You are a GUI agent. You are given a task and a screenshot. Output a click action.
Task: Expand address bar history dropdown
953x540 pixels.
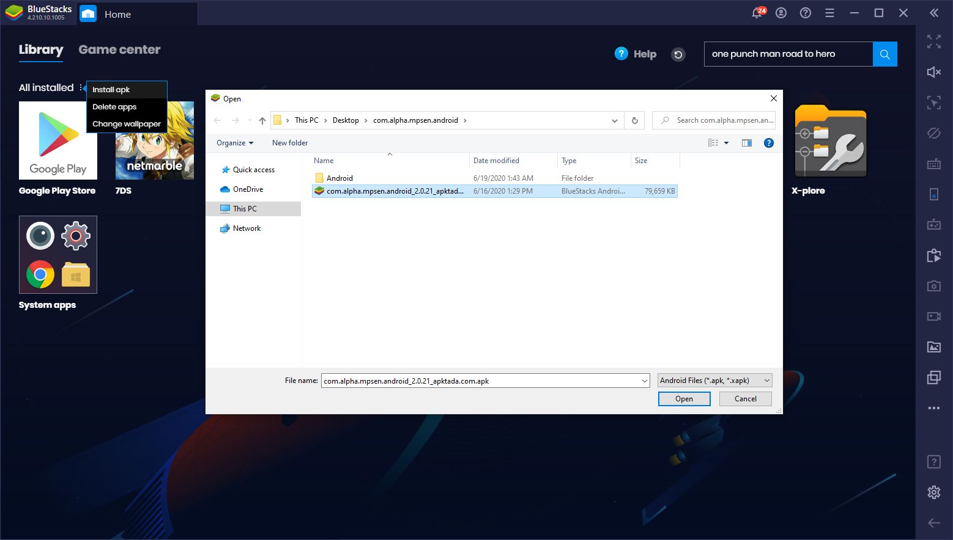(615, 120)
